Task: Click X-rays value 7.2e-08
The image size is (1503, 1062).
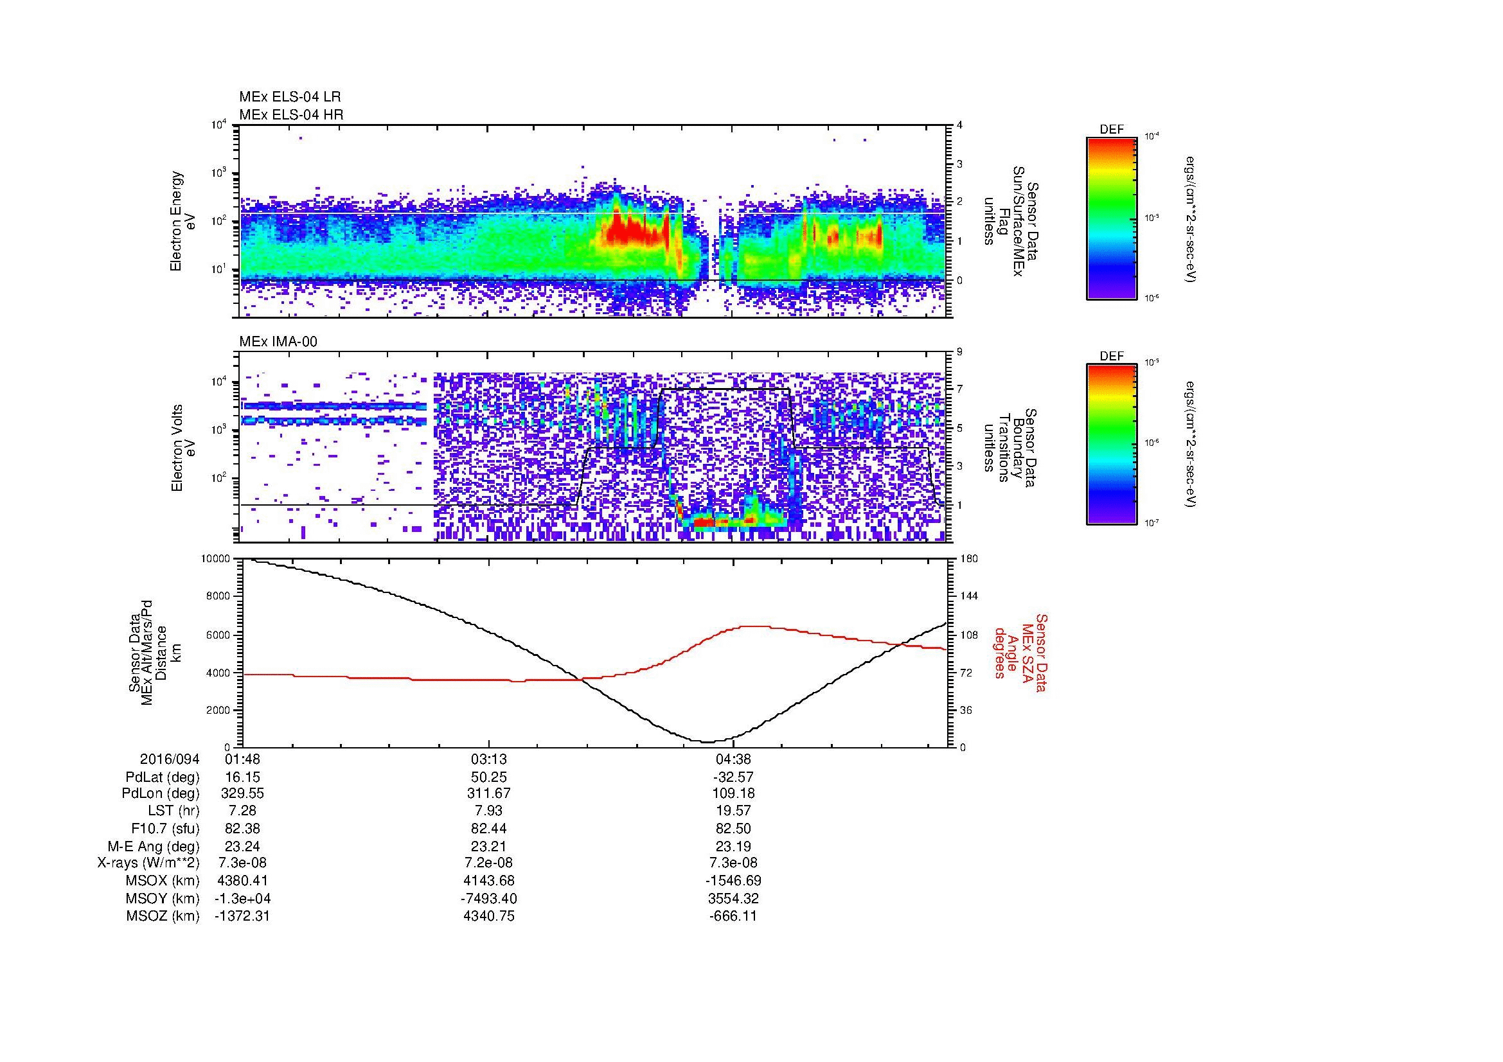Action: [x=488, y=863]
